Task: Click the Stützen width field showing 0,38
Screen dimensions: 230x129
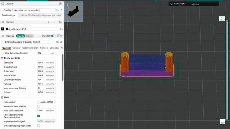Action: pyautogui.click(x=46, y=92)
